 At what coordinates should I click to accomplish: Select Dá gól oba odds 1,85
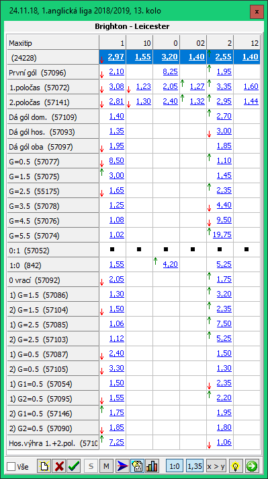click(x=224, y=146)
